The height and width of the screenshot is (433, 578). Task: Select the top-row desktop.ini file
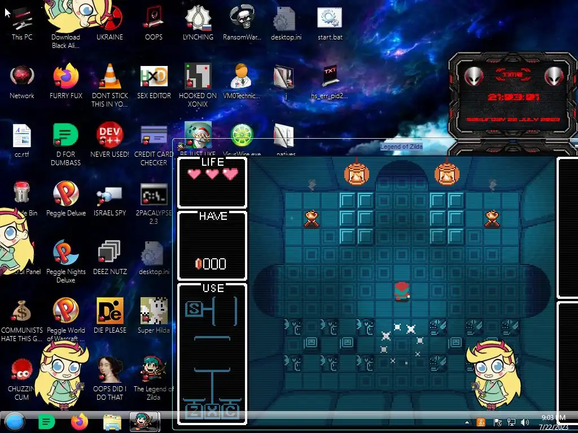coord(286,24)
